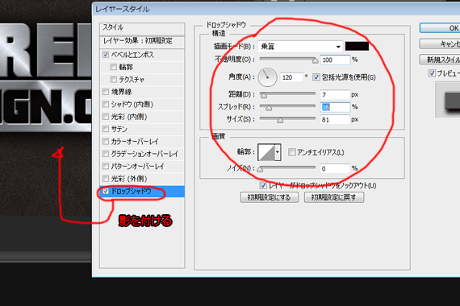Click the size value field 81
Screen dimensions: 460x306
[335, 119]
